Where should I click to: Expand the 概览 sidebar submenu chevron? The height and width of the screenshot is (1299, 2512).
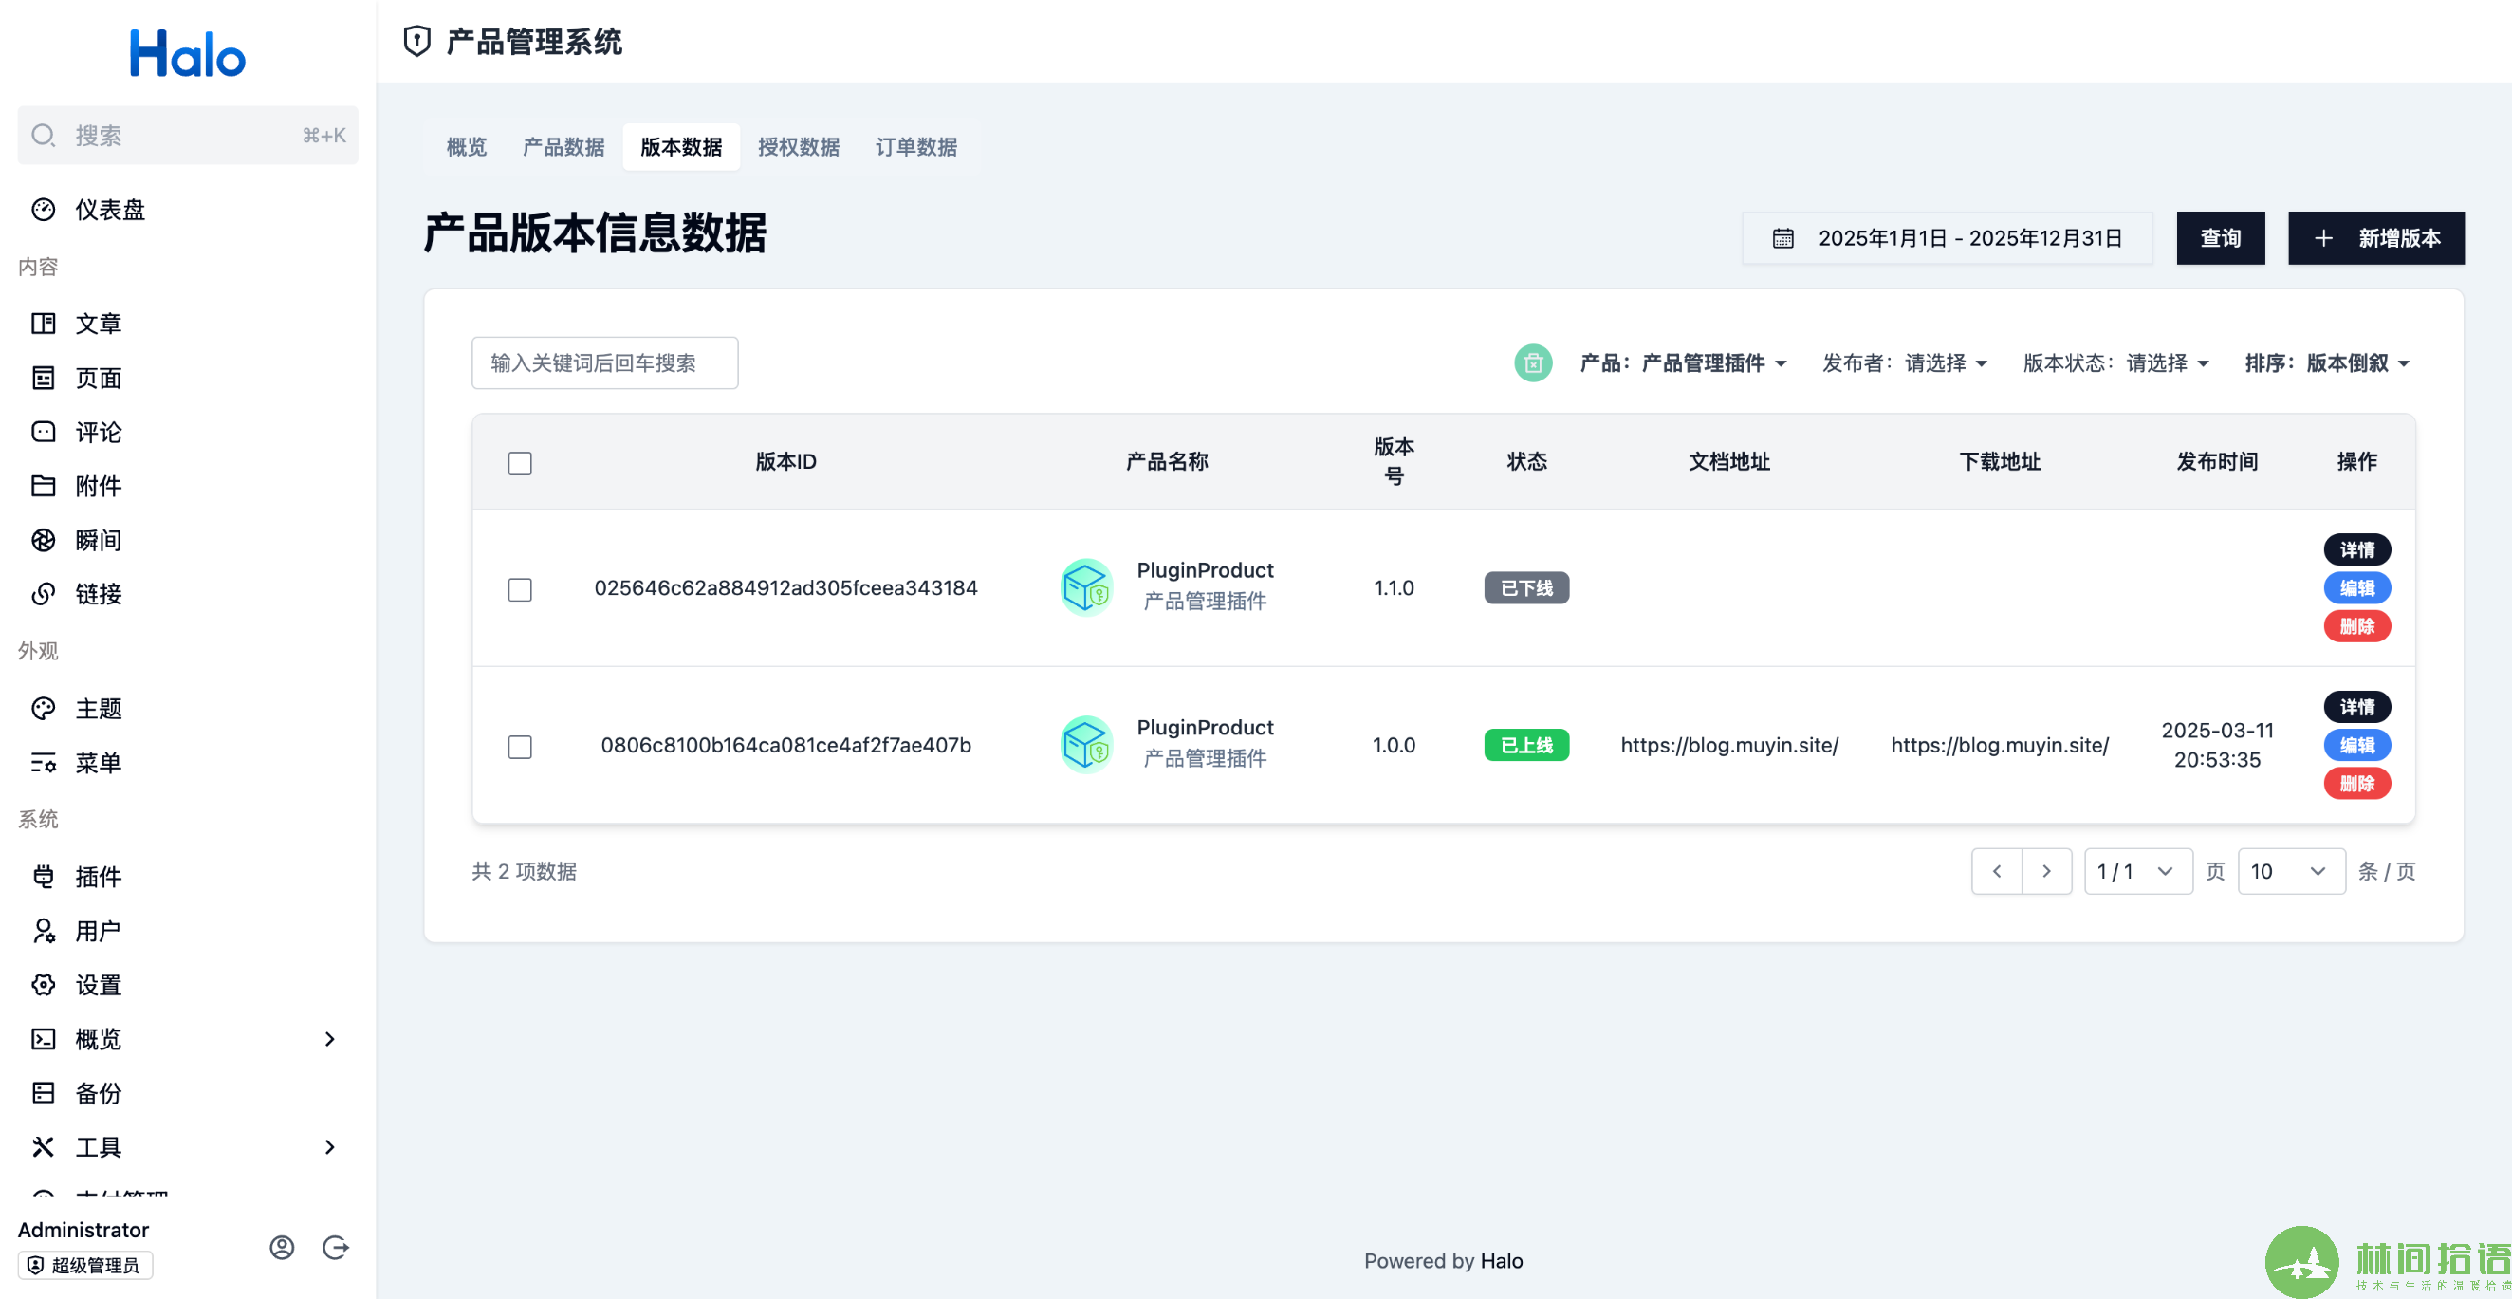329,1039
